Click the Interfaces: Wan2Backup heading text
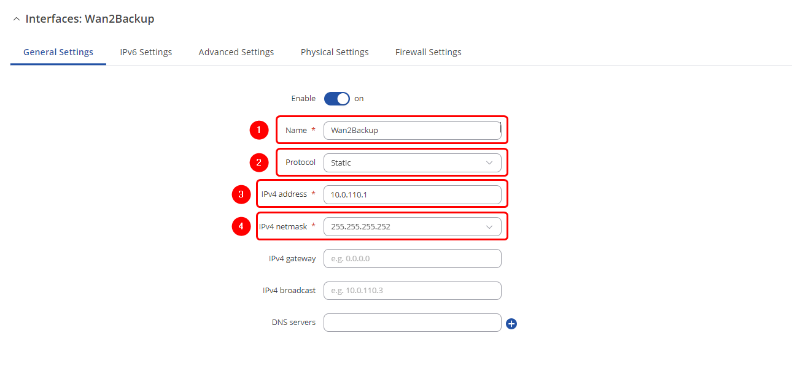This screenshot has width=792, height=379. coord(90,19)
